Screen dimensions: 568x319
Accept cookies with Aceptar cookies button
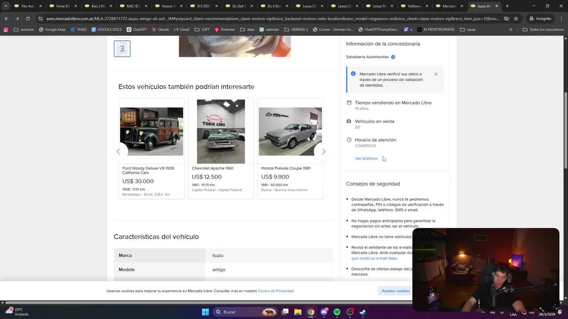pos(396,291)
